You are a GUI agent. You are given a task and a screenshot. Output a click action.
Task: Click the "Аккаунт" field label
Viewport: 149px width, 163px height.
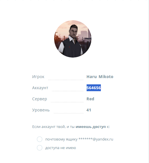click(x=40, y=88)
